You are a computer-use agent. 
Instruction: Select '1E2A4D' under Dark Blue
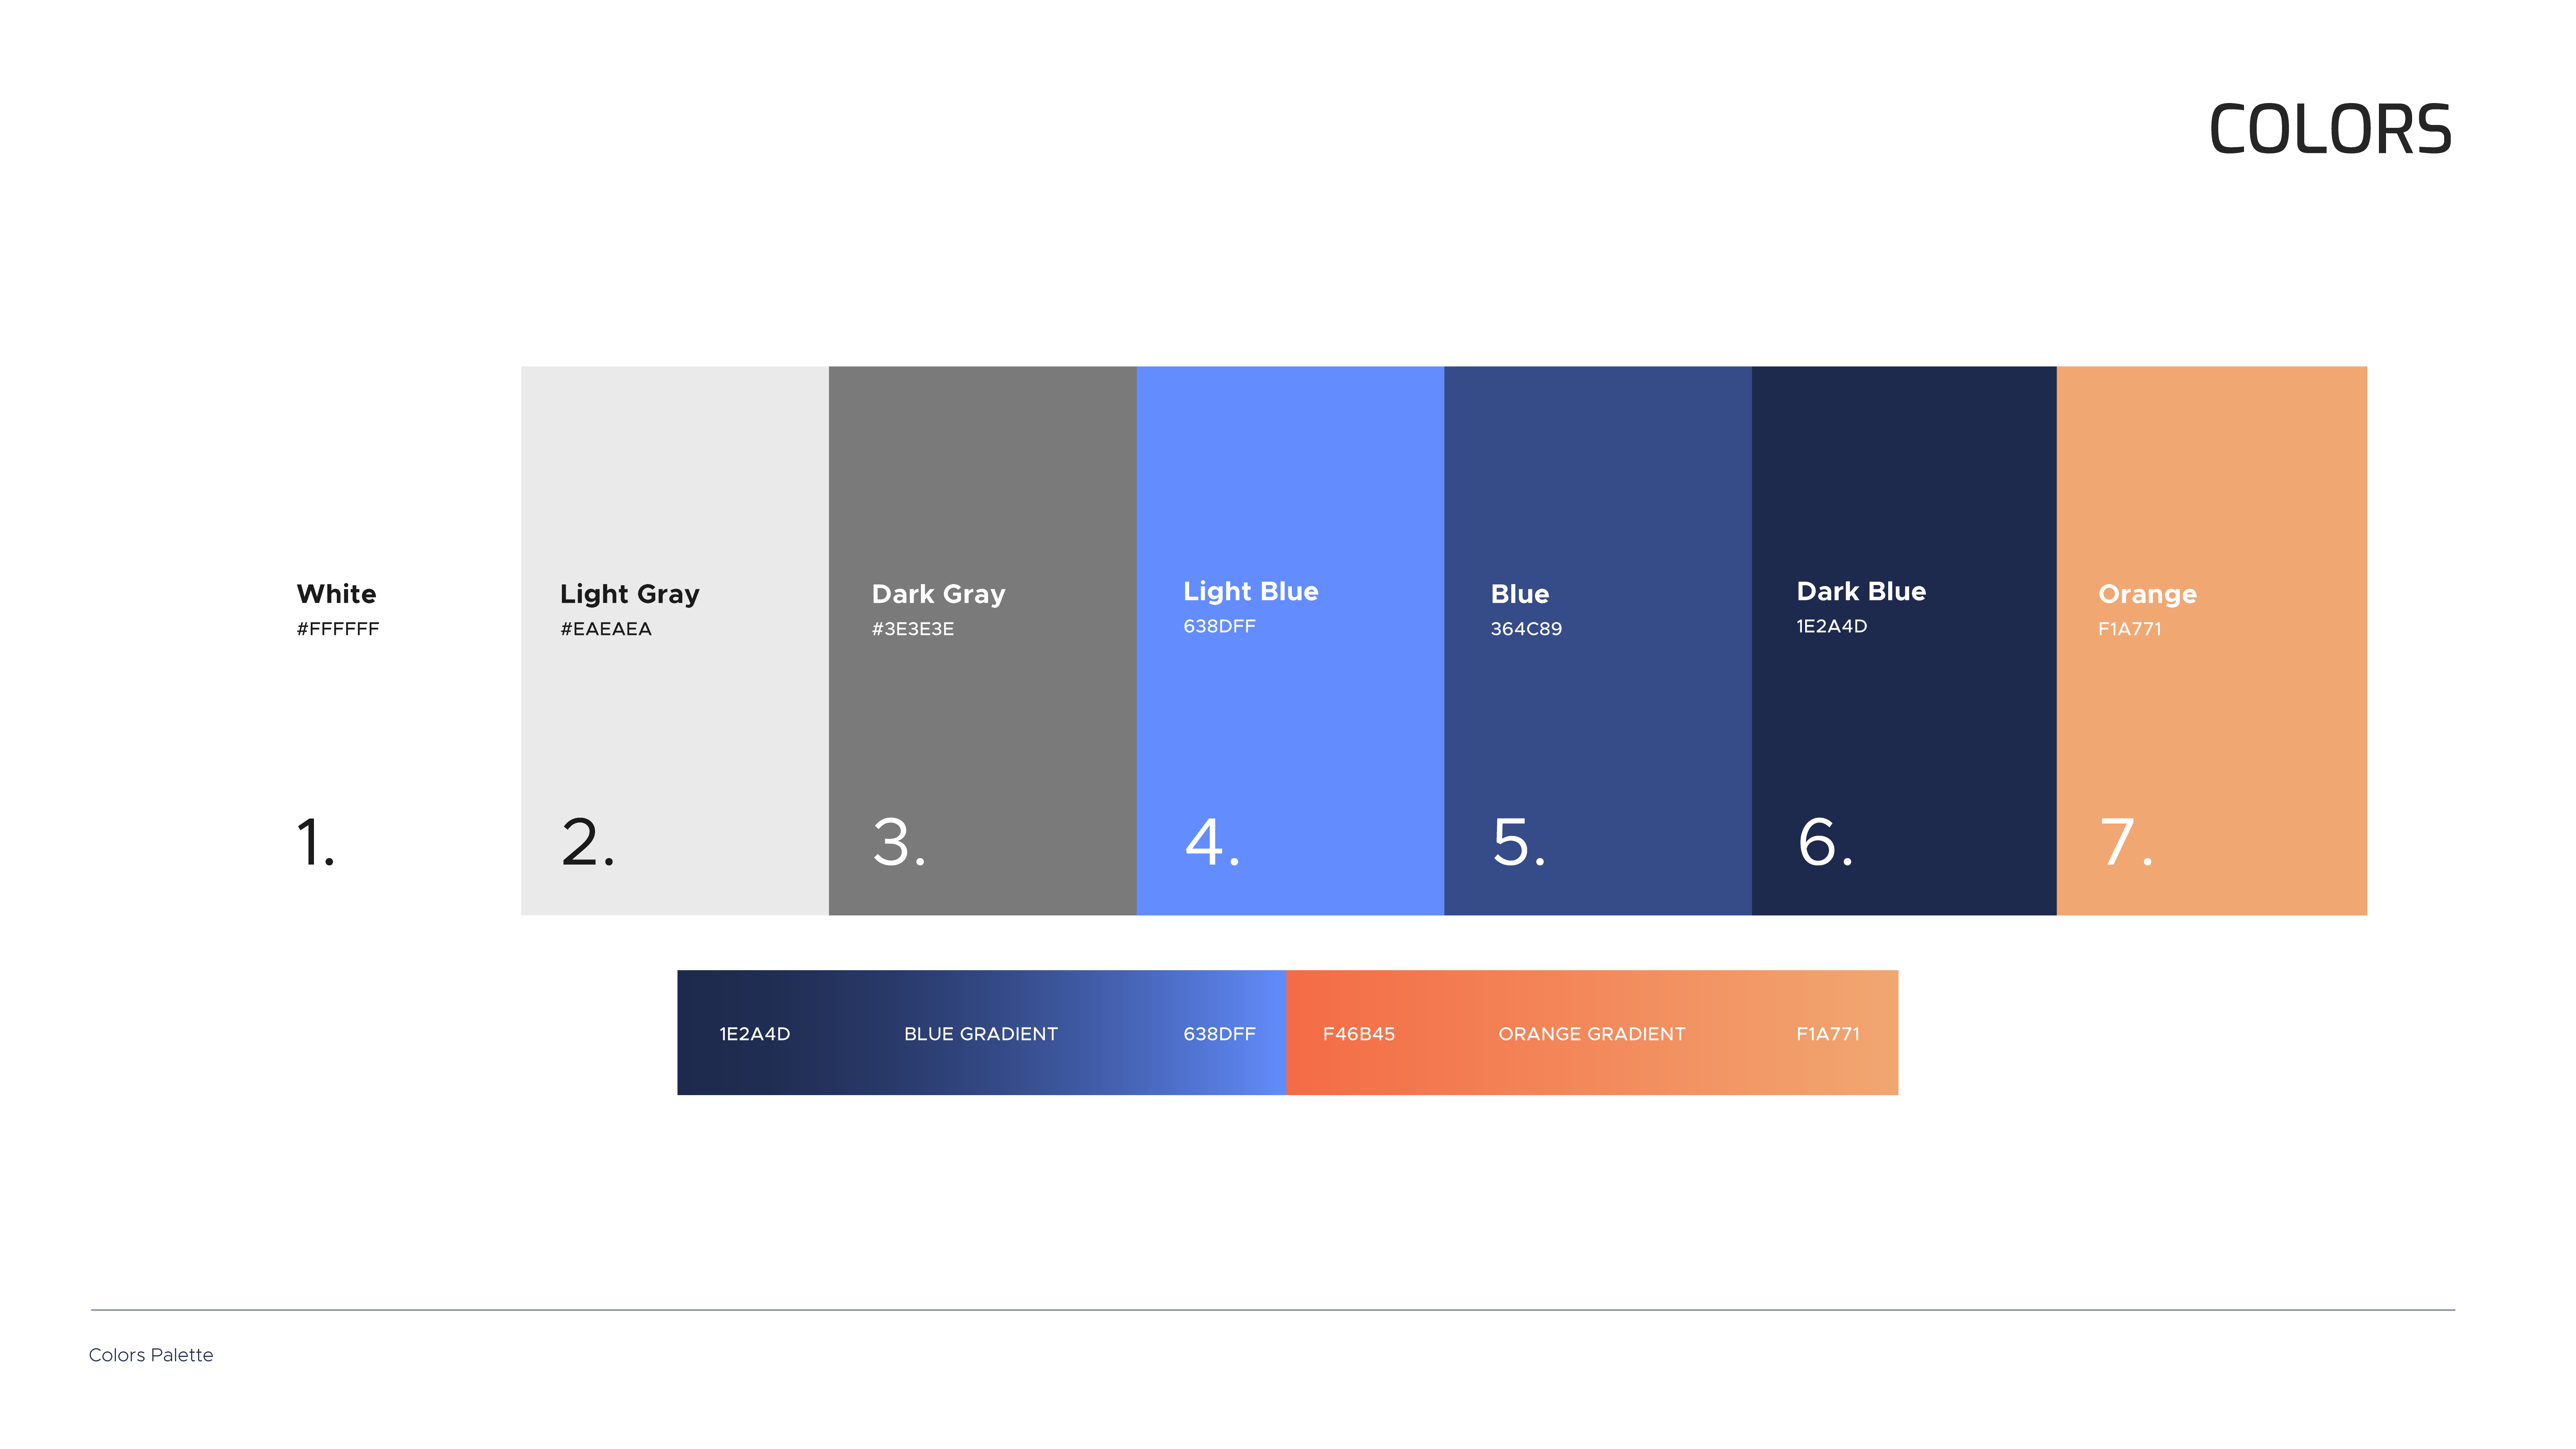(1832, 626)
